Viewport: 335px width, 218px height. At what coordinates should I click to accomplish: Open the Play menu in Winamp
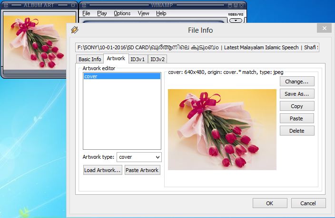pos(102,13)
